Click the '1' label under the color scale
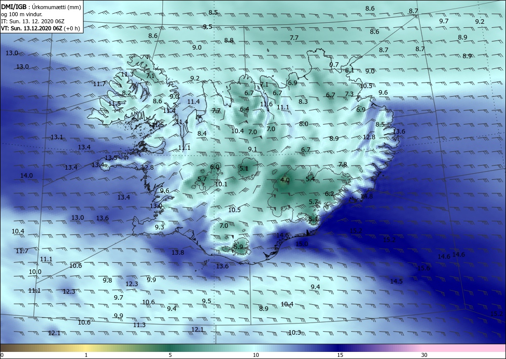Image resolution: width=506 pixels, height=359 pixels. (x=86, y=355)
